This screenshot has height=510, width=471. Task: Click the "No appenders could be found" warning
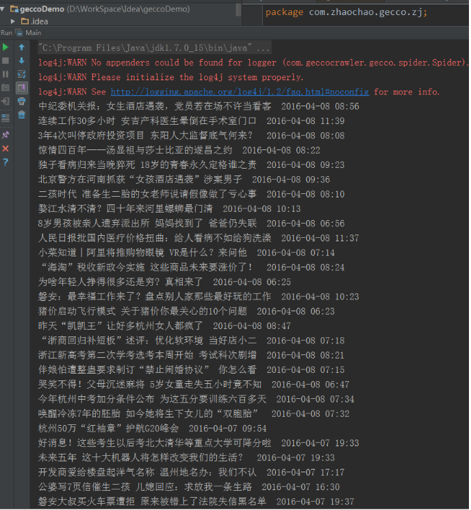[x=252, y=63]
